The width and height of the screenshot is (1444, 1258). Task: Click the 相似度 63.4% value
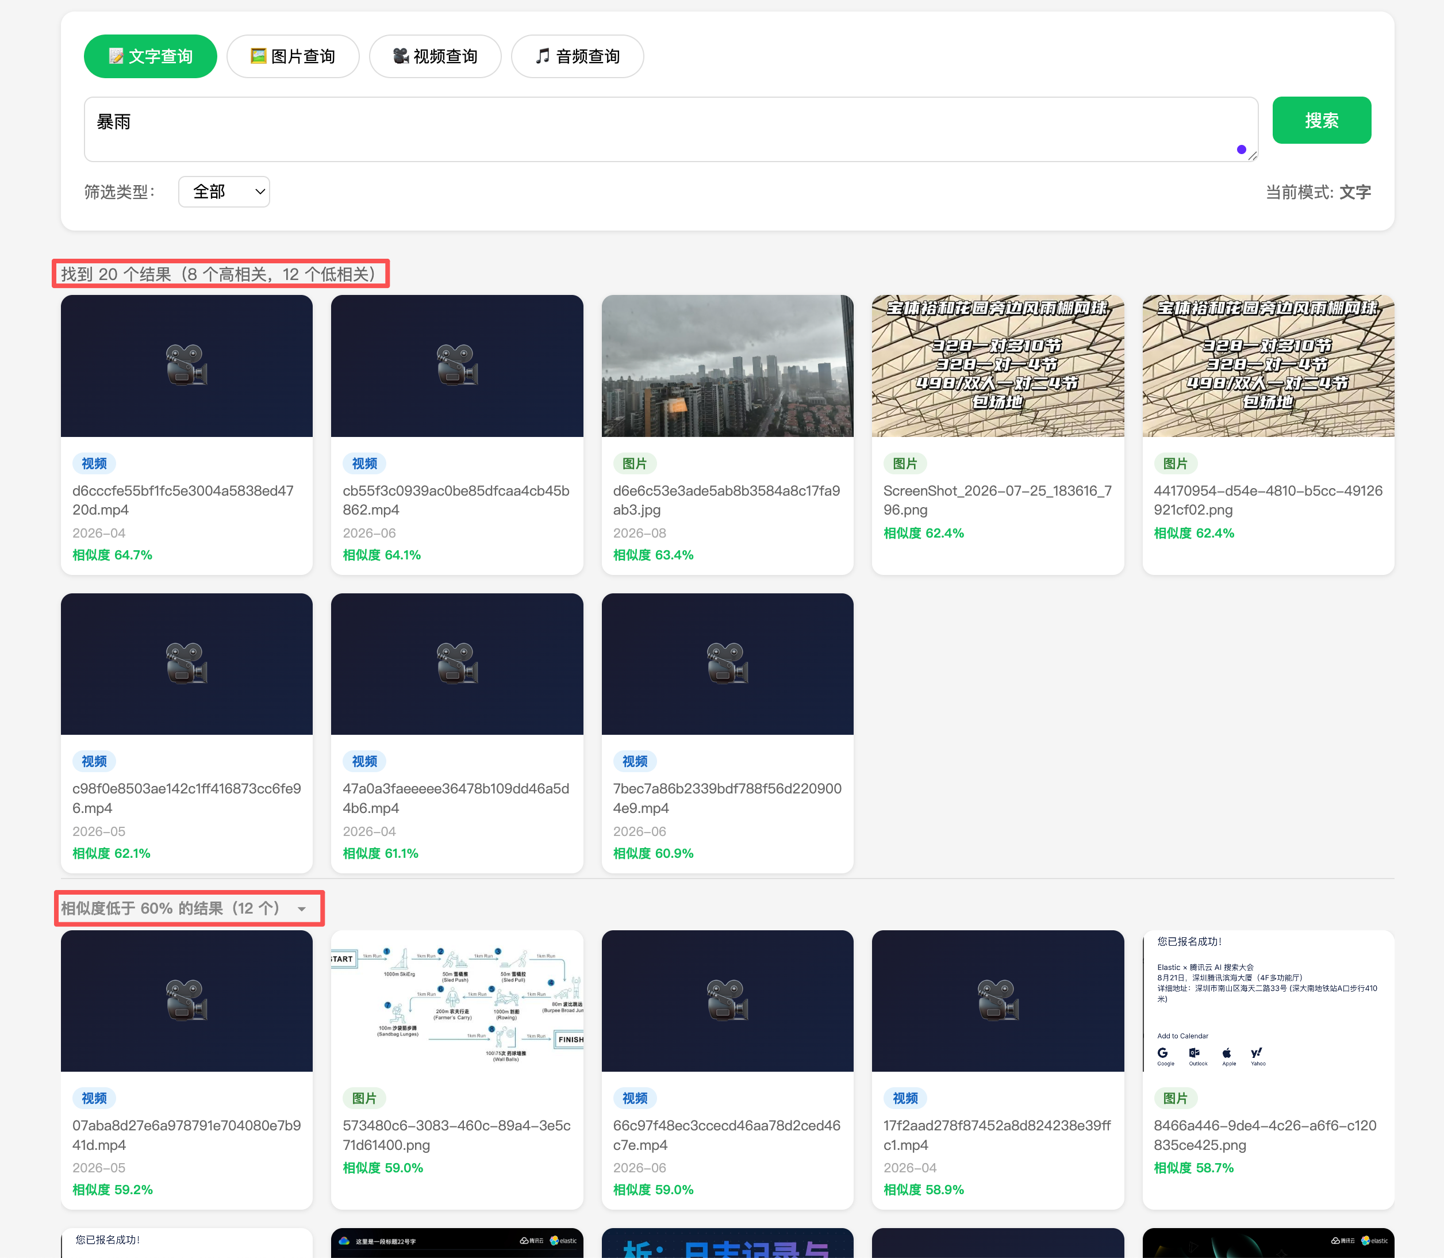click(653, 555)
